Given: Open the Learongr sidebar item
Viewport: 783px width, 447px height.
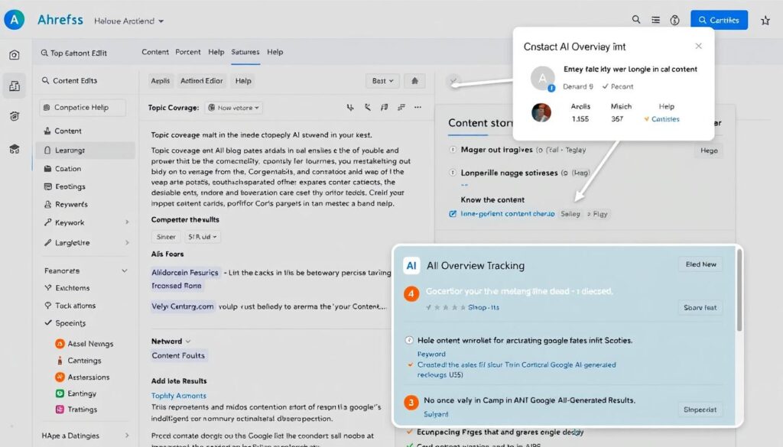Looking at the screenshot, I should tap(86, 151).
